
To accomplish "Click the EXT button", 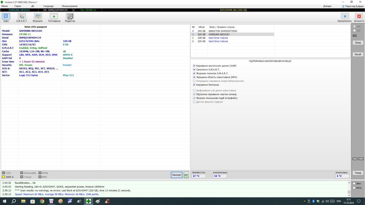I will (186, 175).
